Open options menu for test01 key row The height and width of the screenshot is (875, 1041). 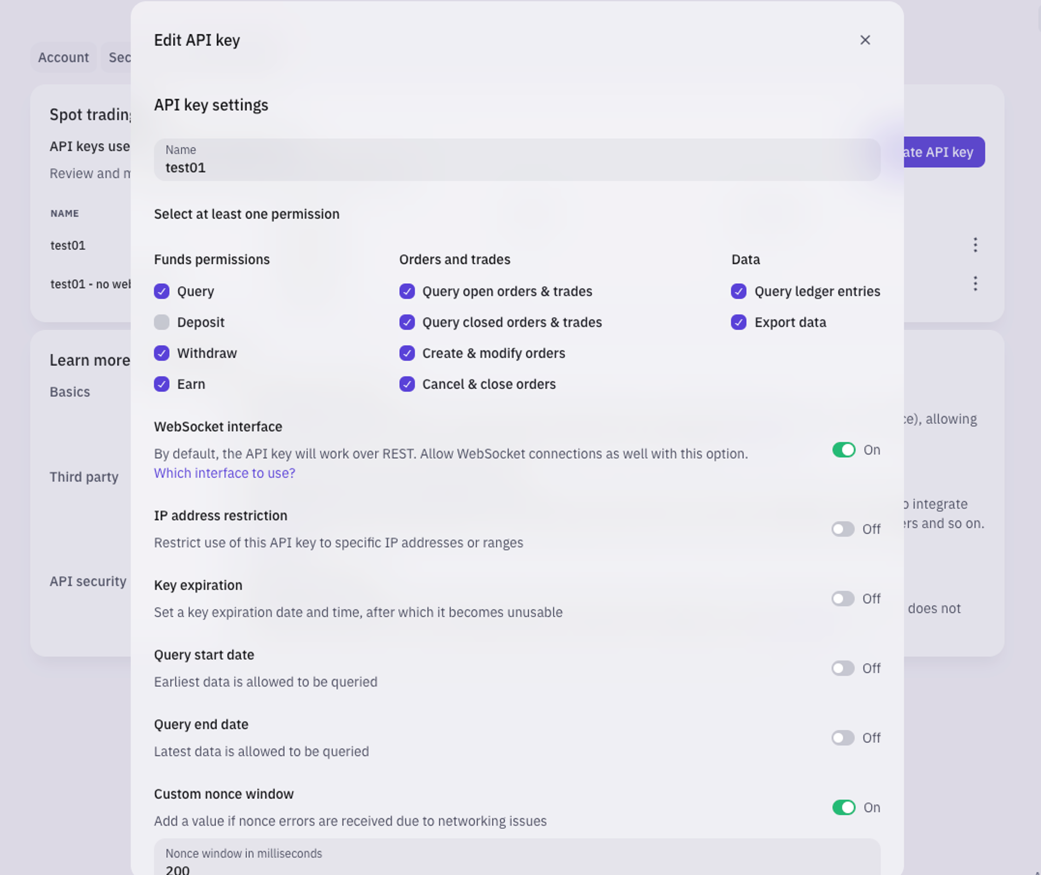tap(975, 245)
